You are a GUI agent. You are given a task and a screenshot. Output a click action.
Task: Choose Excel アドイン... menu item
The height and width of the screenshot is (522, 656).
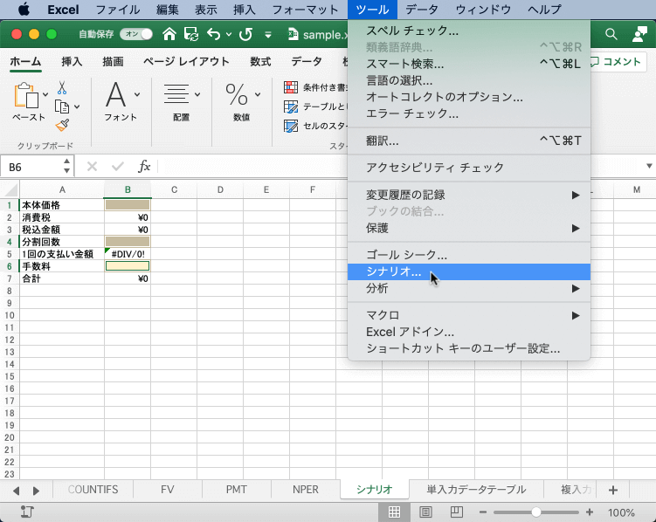468,332
